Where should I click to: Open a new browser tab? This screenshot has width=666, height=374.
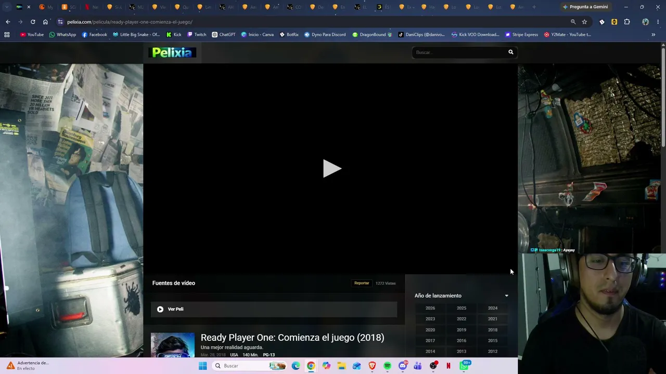[534, 7]
